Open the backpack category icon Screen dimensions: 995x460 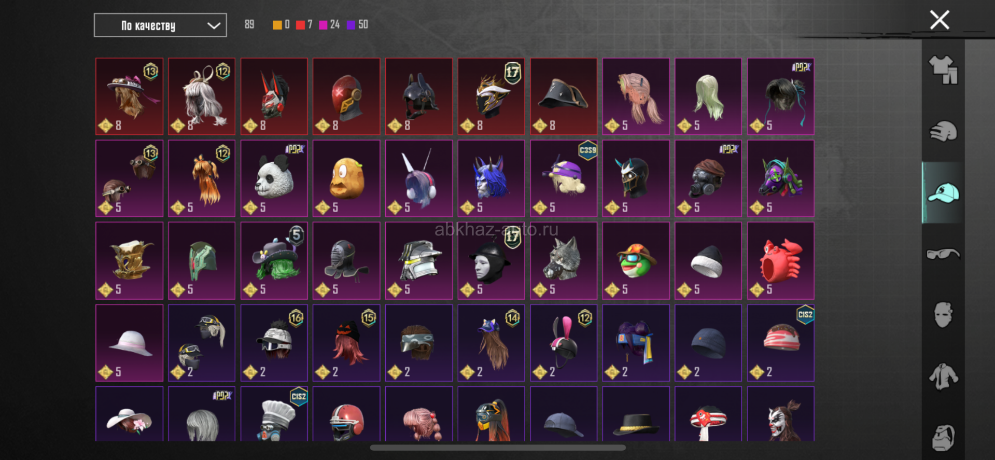pyautogui.click(x=943, y=438)
